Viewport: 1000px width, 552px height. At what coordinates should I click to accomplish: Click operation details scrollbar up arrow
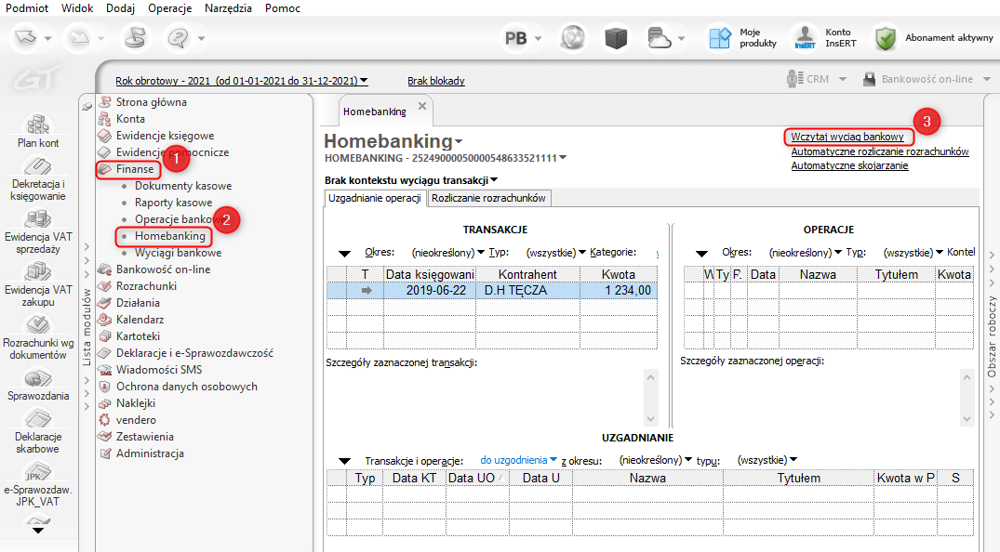pos(967,377)
